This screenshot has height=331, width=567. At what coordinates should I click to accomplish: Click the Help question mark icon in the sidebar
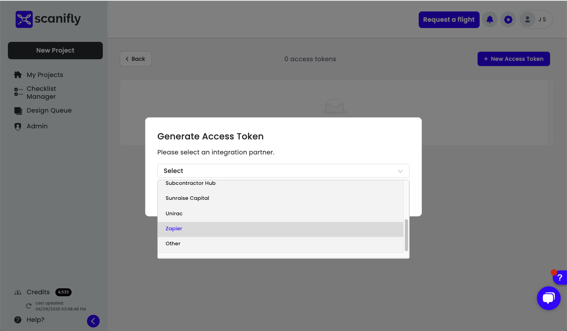coord(17,320)
